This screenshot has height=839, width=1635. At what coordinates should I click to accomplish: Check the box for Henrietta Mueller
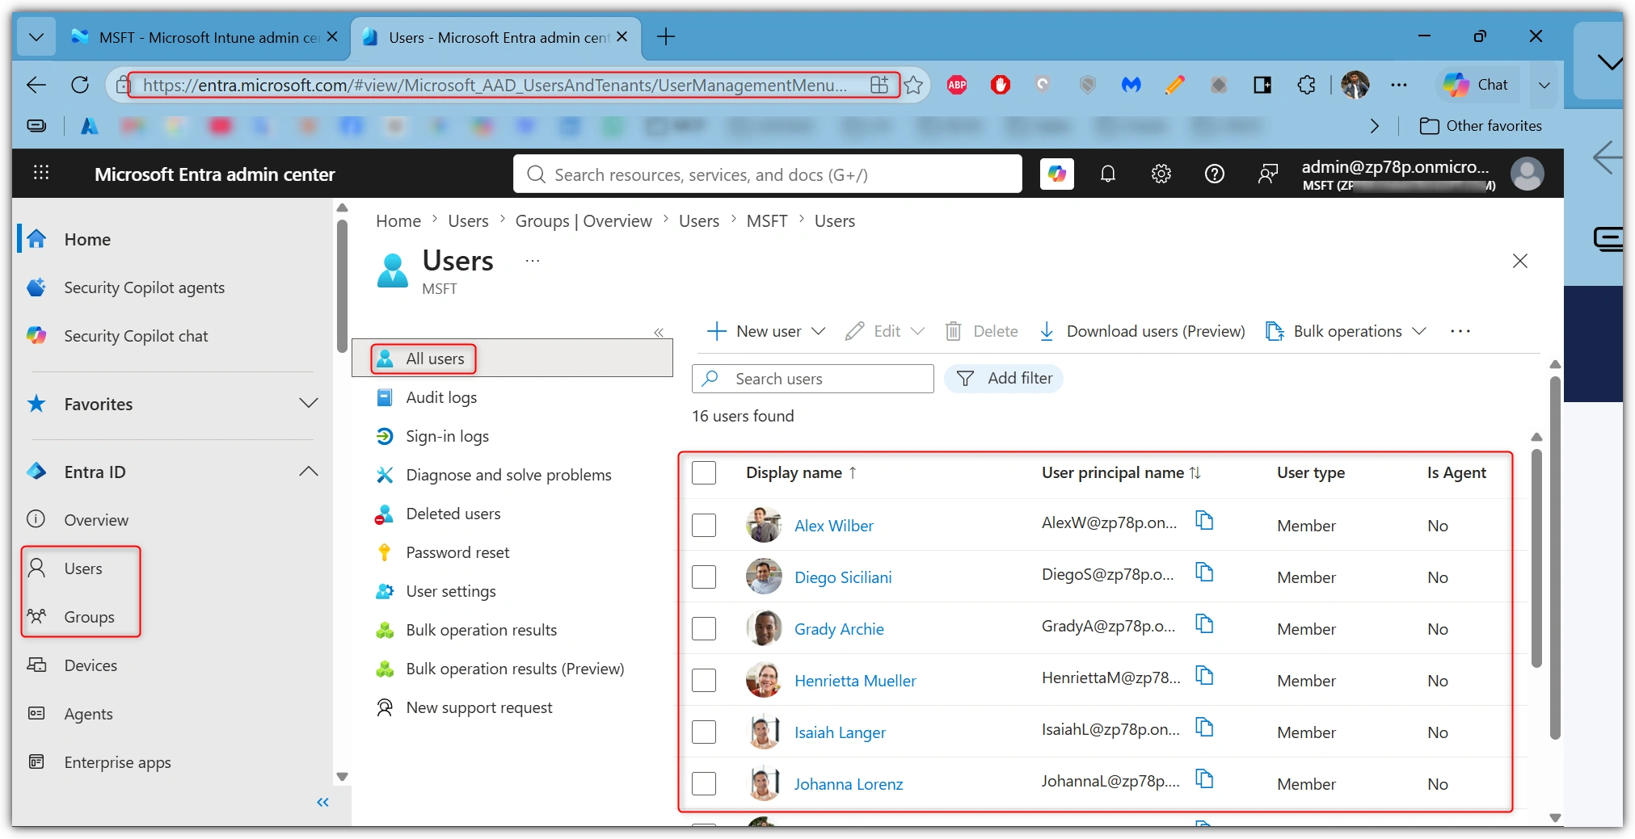click(x=704, y=681)
